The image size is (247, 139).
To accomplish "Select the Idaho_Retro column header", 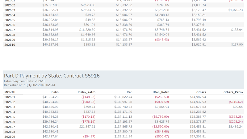I will pyautogui.click(x=86, y=92).
